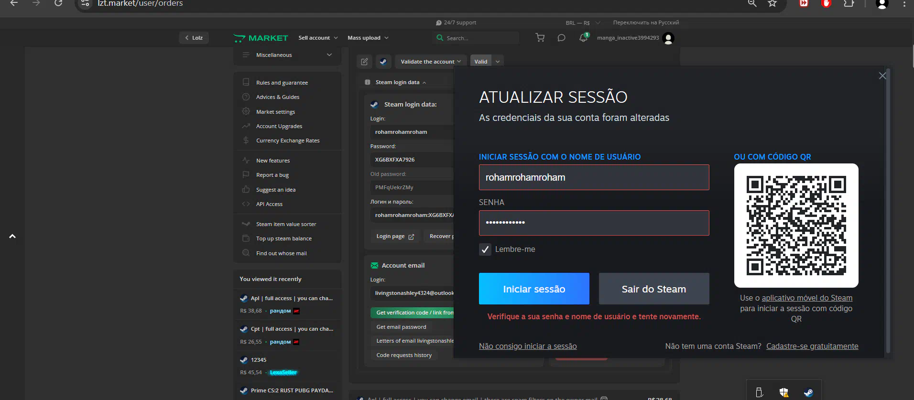Click the Valid status button
Image resolution: width=914 pixels, height=400 pixels.
(481, 62)
